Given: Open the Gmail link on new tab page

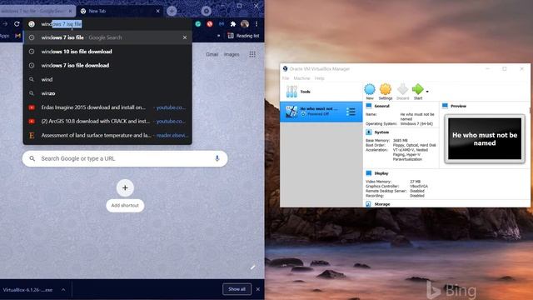Looking at the screenshot, I should [x=212, y=54].
